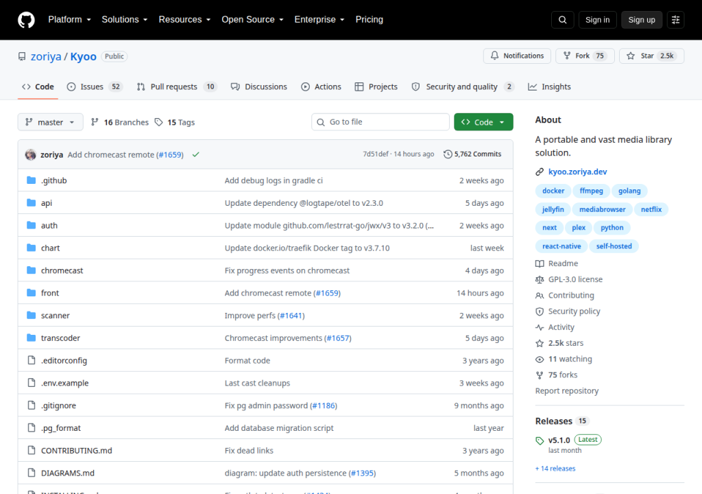Viewport: 702px width, 494px height.
Task: Click the Sign up button
Action: point(642,20)
